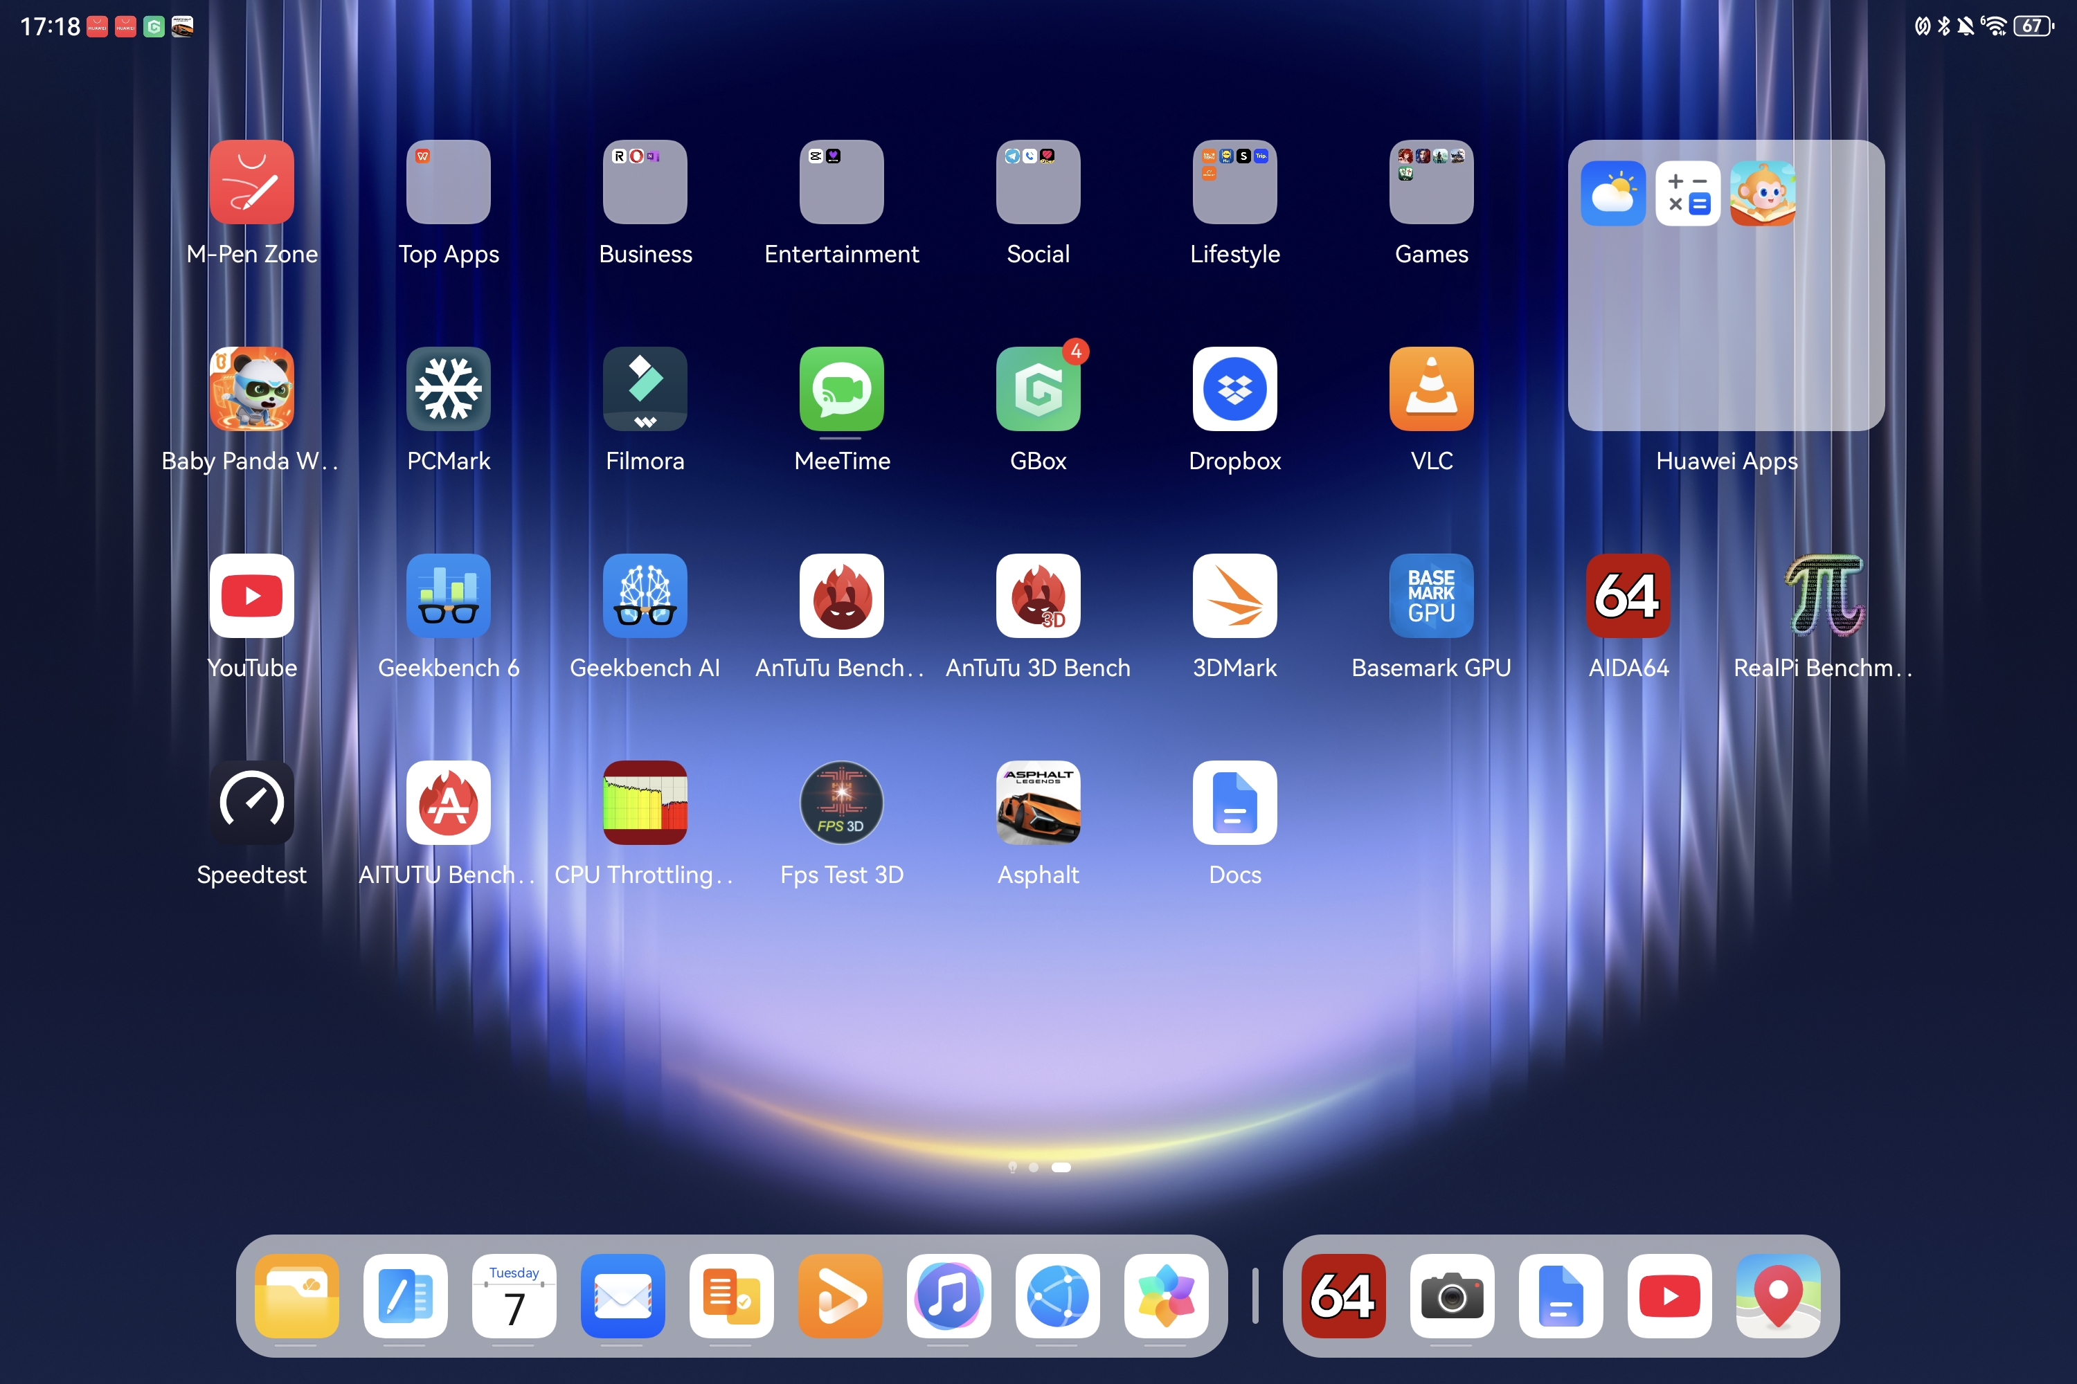Open Baby Panda World game

(x=252, y=389)
